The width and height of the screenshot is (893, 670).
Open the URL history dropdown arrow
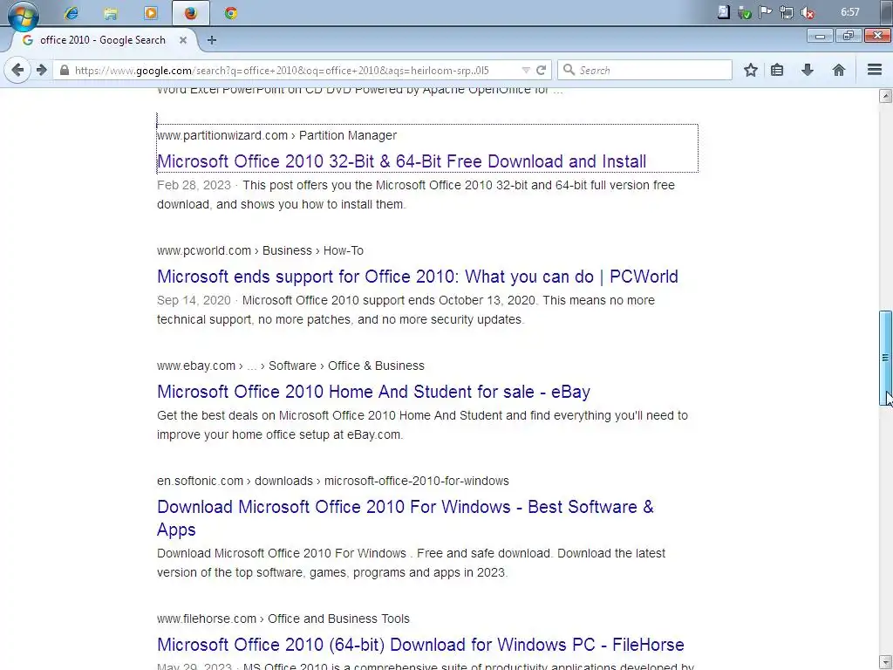pyautogui.click(x=526, y=70)
